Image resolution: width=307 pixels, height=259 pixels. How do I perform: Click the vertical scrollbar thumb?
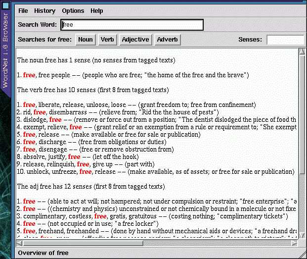tap(302, 114)
